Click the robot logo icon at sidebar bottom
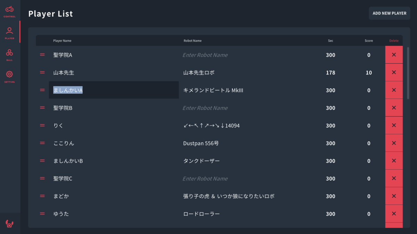This screenshot has height=234, width=417. click(10, 224)
